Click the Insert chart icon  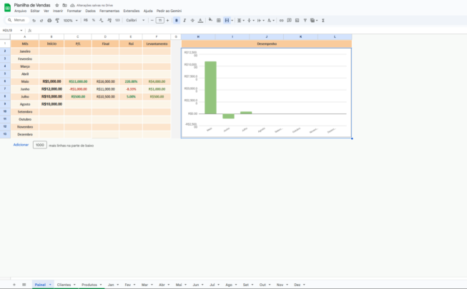coord(295,20)
